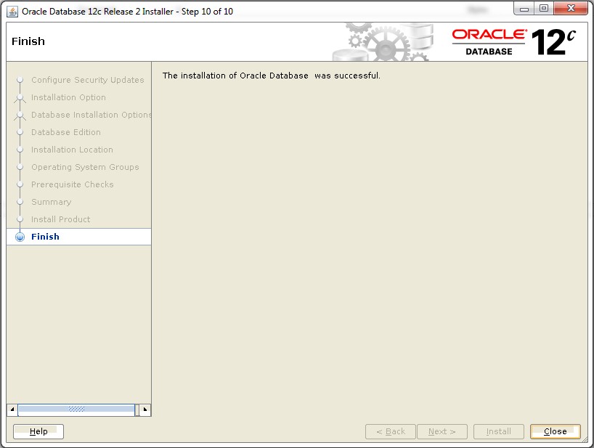Screen dimensions: 594x448
Task: Select the Install Product step
Action: pos(60,219)
